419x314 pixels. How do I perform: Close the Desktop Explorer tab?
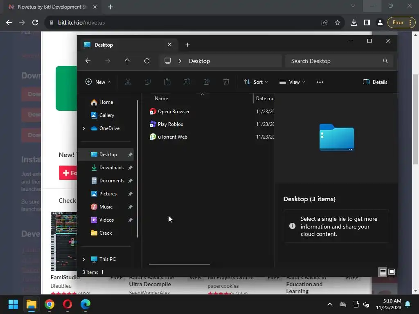click(170, 45)
